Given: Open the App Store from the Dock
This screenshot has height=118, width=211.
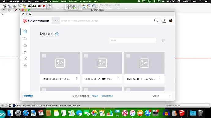Looking at the screenshot, I should pos(148,113).
